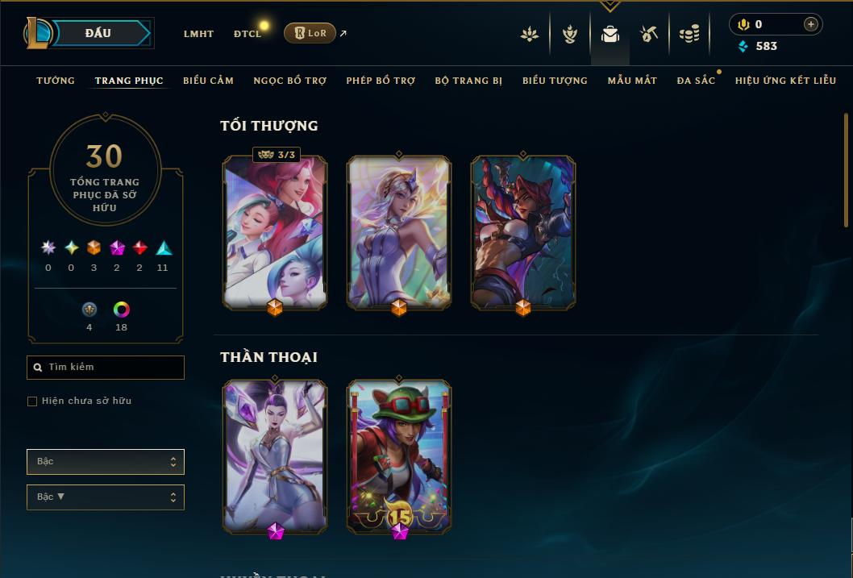This screenshot has height=578, width=853.
Task: Click the ĐẤU play button
Action: pyautogui.click(x=98, y=33)
